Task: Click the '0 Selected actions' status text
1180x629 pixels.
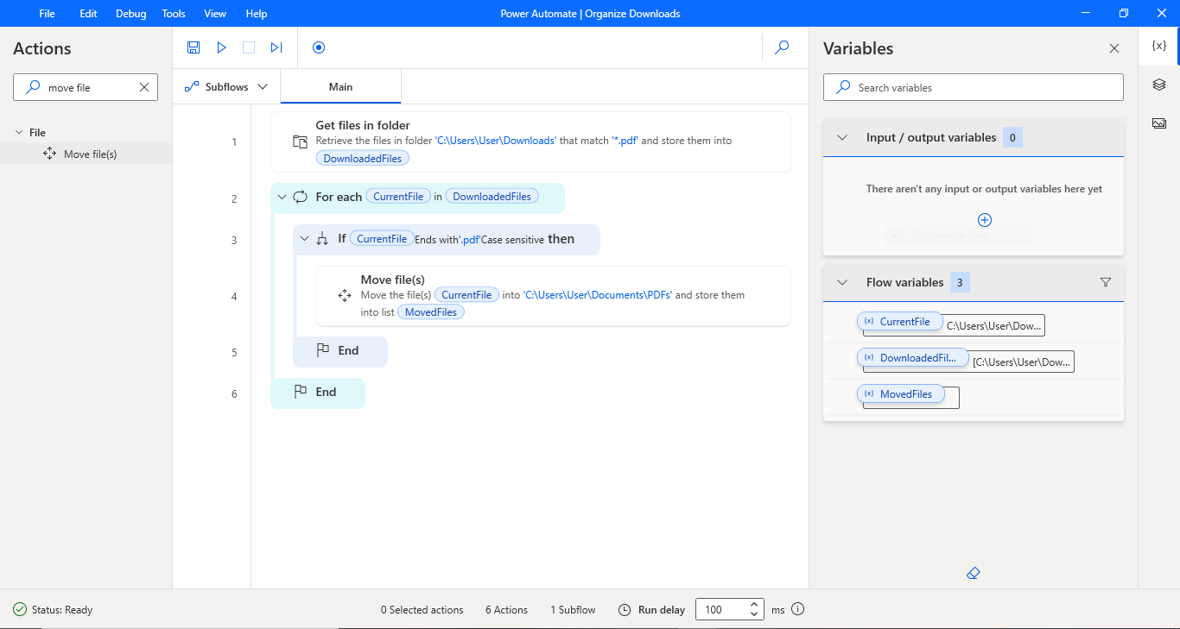Action: point(422,610)
